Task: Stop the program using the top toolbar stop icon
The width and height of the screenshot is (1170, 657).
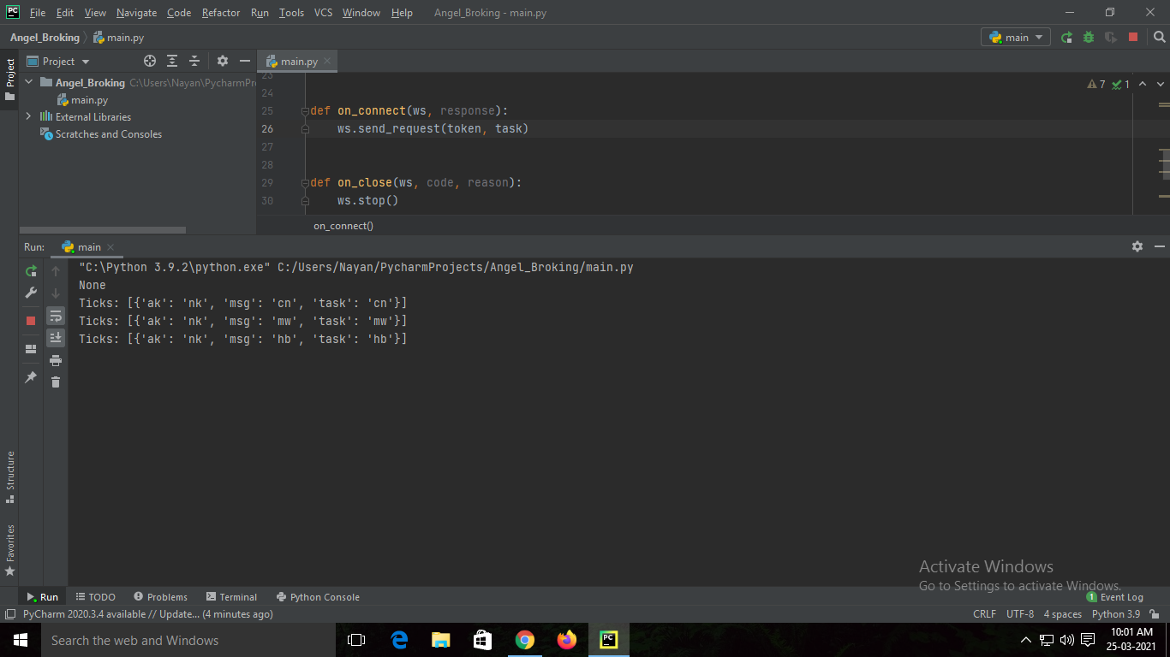Action: tap(1133, 37)
